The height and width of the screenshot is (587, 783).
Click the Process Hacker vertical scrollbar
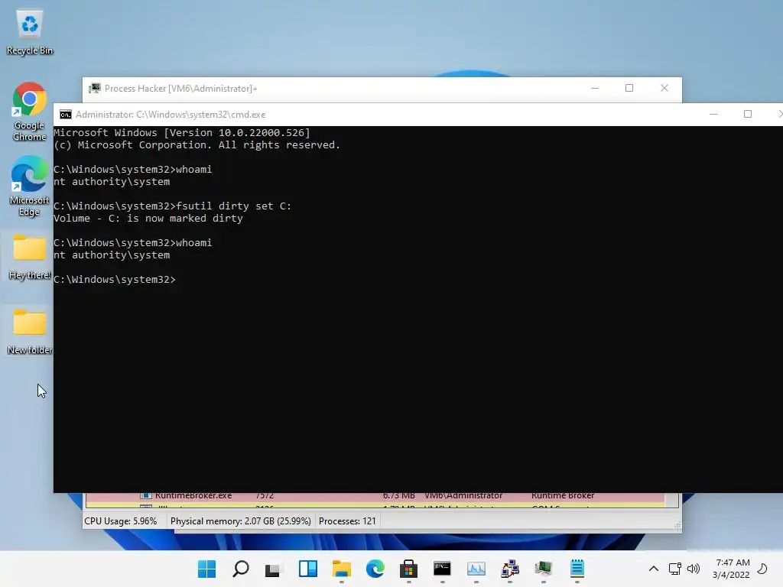(672, 500)
